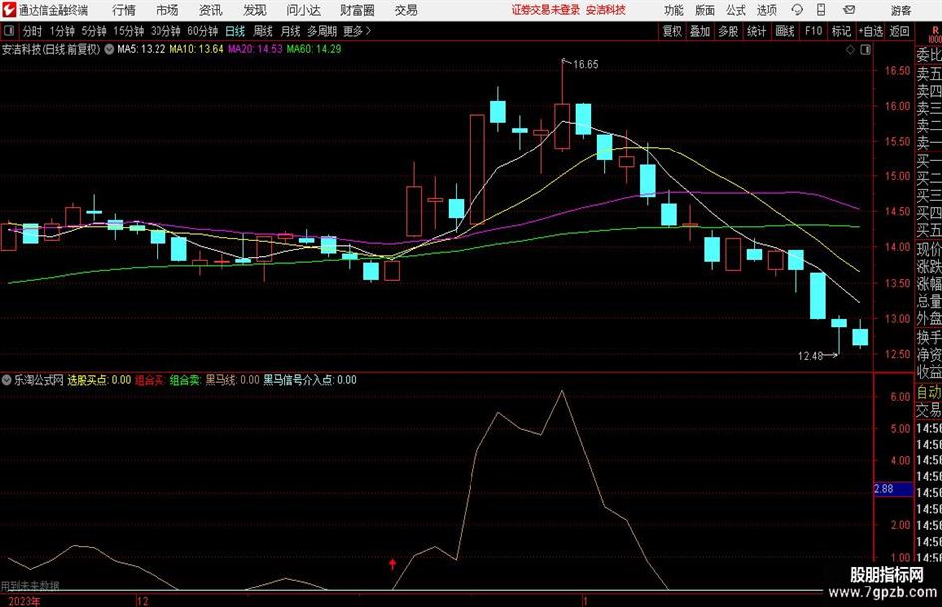
Task: Switch to 5分钟 period
Action: click(94, 31)
